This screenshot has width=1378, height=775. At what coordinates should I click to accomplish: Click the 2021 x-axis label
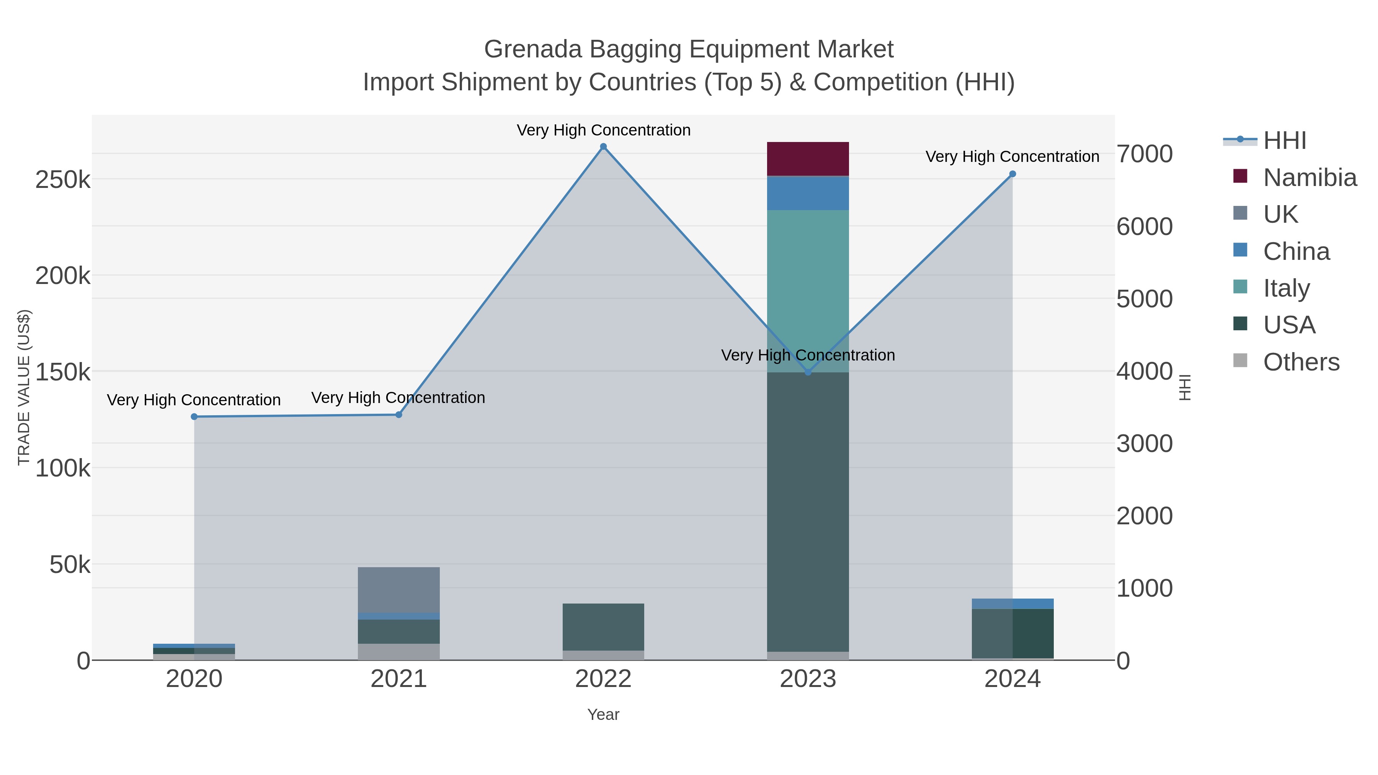[398, 679]
